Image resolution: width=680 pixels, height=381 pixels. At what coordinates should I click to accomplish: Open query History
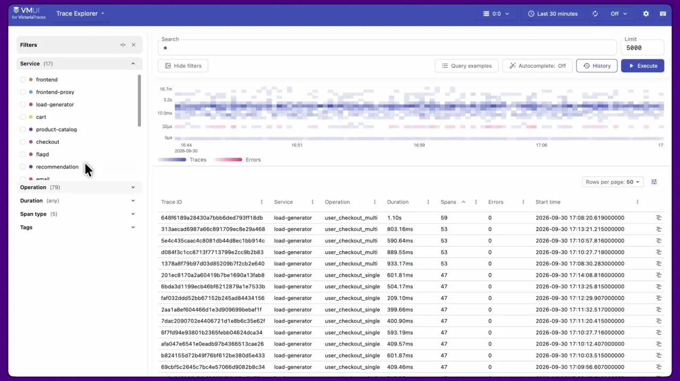(x=597, y=66)
